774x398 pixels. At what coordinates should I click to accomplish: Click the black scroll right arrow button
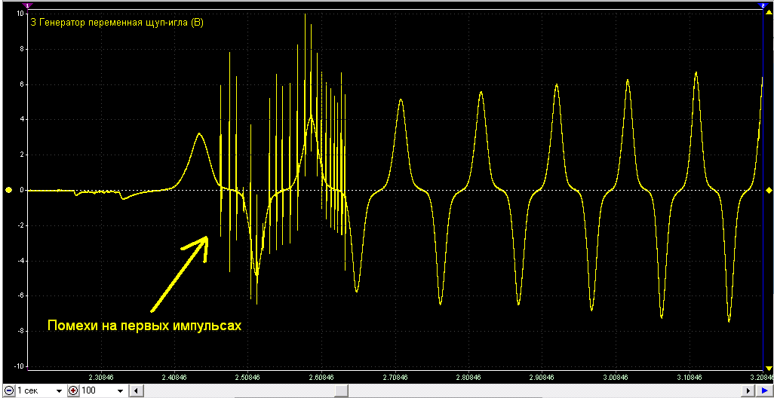pyautogui.click(x=748, y=390)
